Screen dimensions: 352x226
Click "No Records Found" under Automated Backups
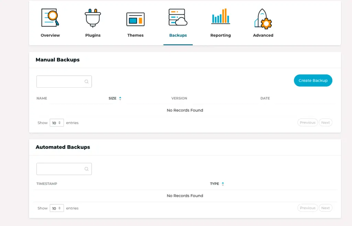[185, 196]
